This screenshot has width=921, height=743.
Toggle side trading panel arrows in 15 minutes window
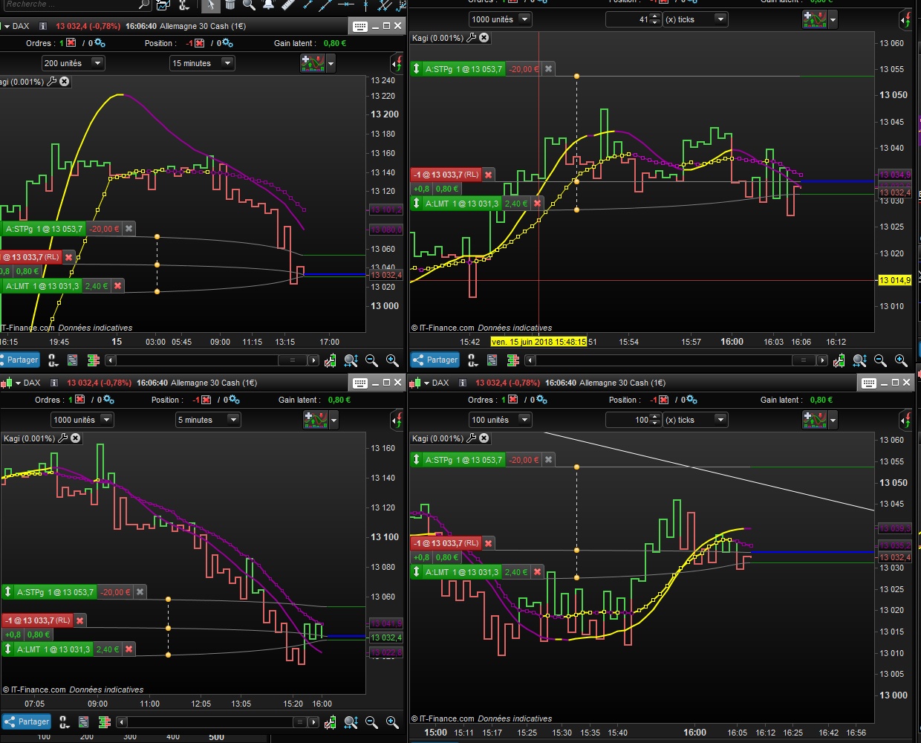point(397,63)
